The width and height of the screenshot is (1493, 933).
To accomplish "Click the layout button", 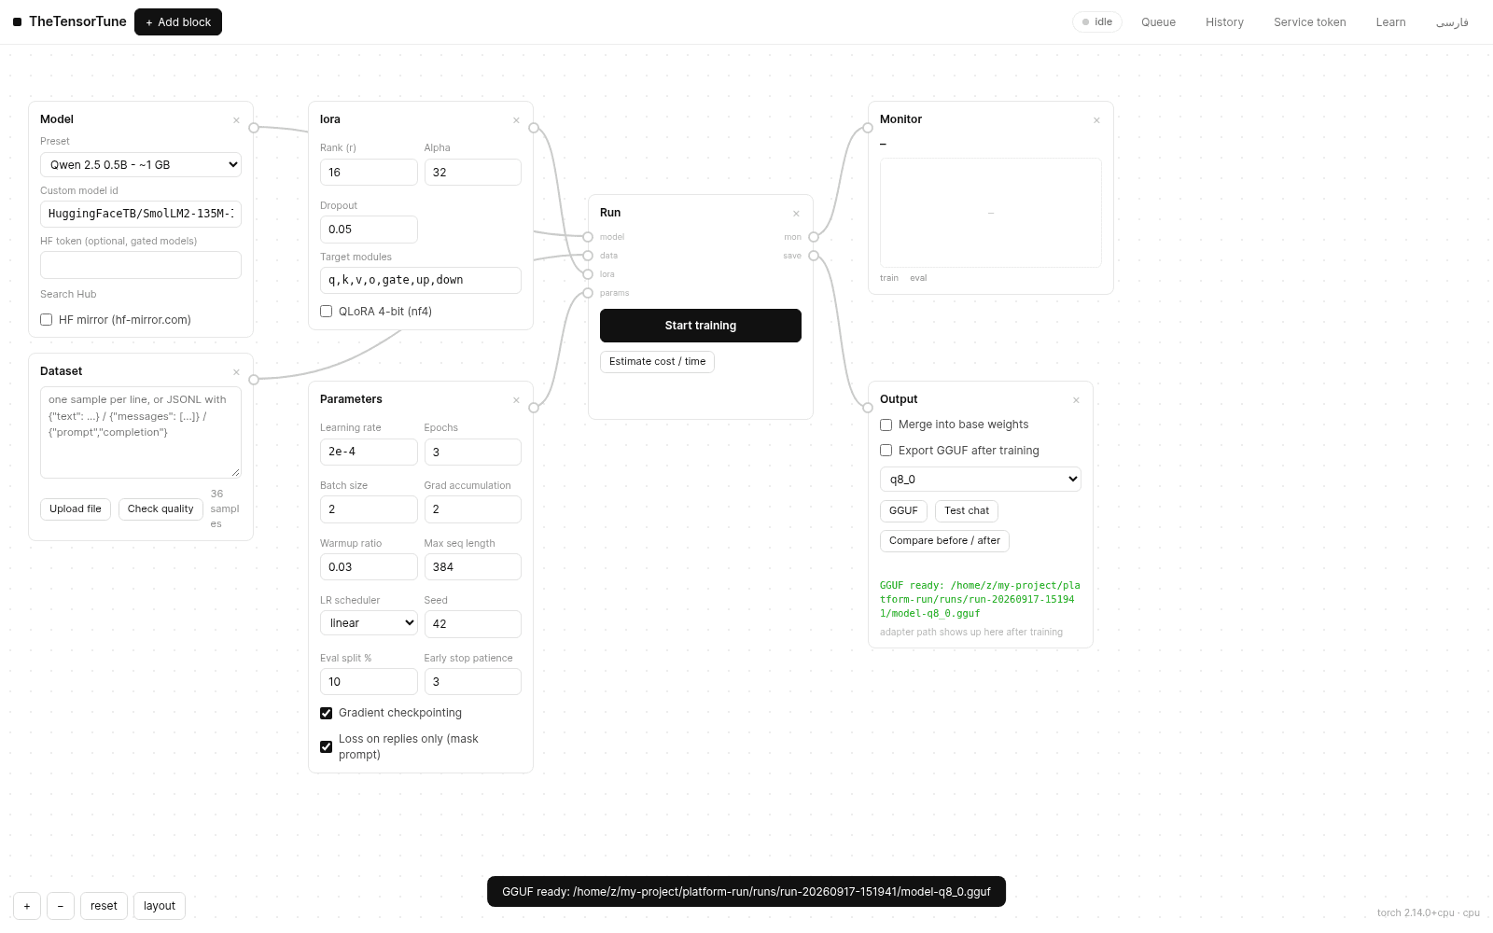I will [x=160, y=906].
